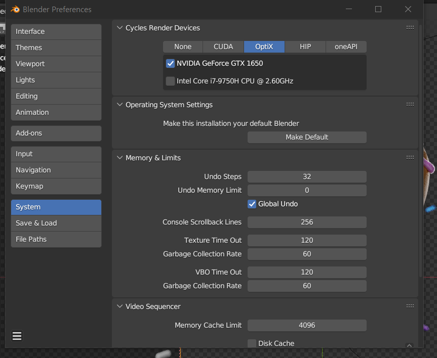Collapse the Memory & Limits panel
This screenshot has height=358, width=437.
[120, 158]
